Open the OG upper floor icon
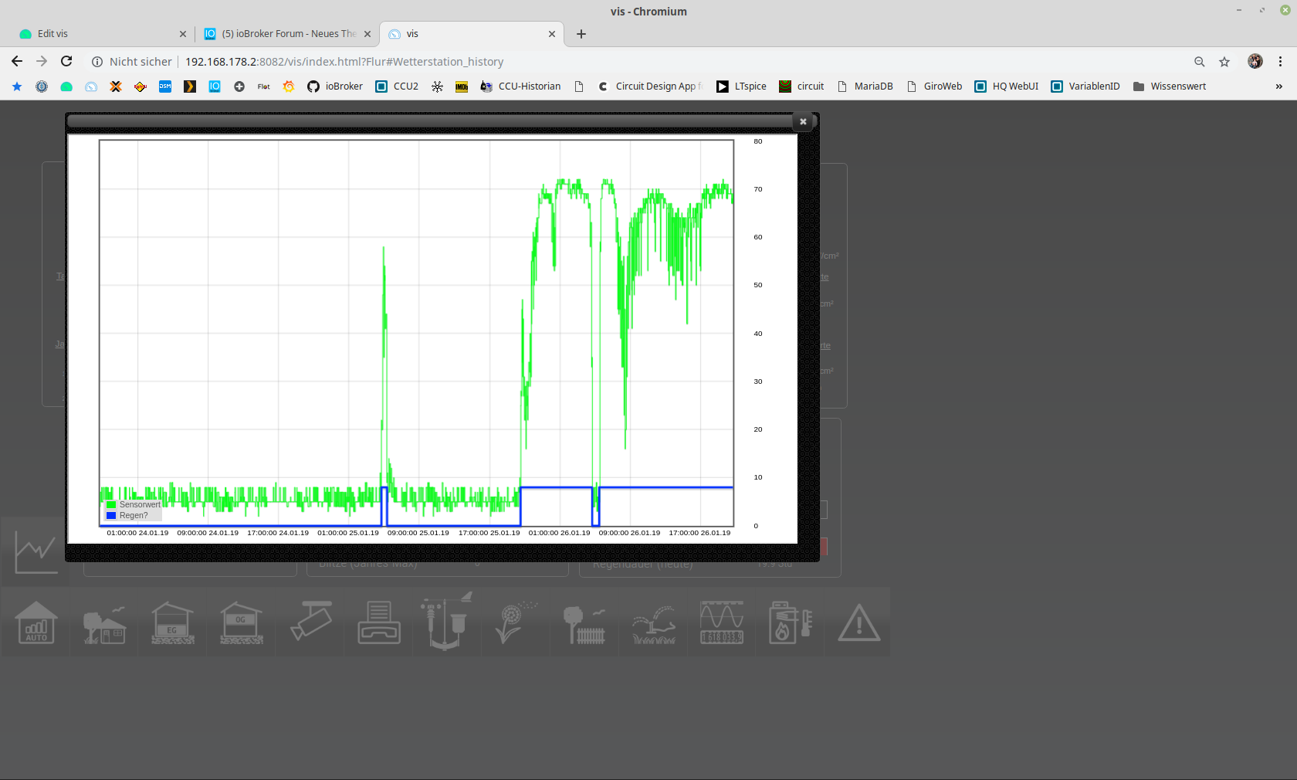 tap(241, 622)
